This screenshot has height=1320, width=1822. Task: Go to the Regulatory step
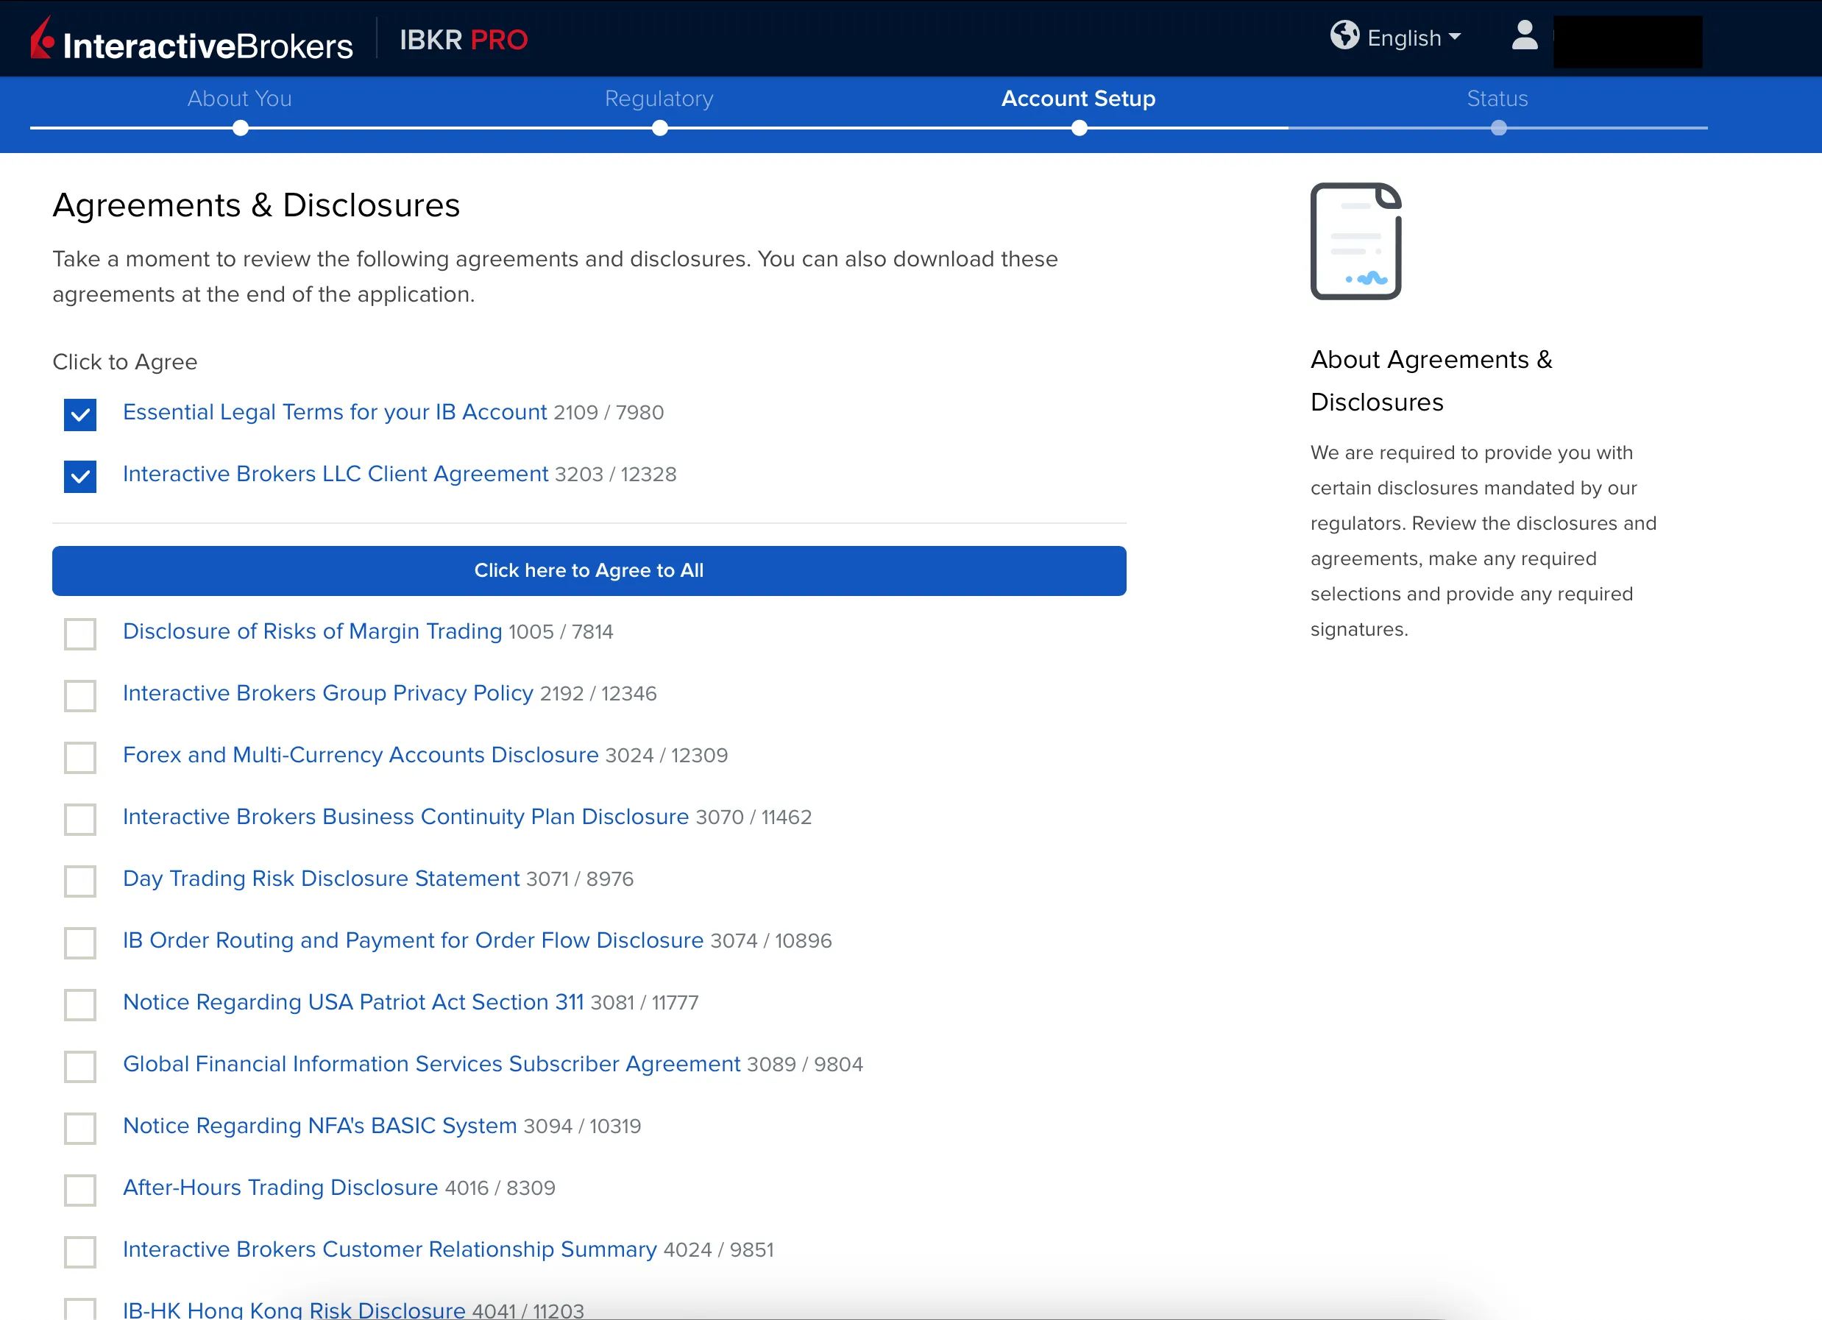pos(659,98)
